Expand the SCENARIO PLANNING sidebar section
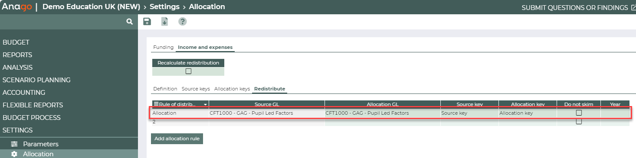This screenshot has height=158, width=636. (36, 80)
